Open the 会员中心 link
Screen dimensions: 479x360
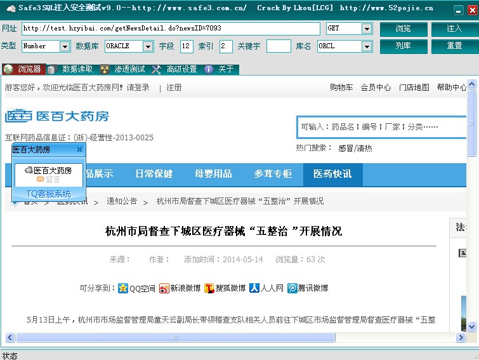coord(376,88)
